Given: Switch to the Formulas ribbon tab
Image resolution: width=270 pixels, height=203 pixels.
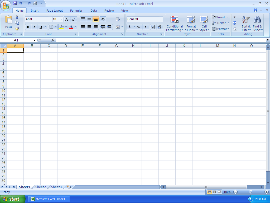Looking at the screenshot, I should (76, 11).
